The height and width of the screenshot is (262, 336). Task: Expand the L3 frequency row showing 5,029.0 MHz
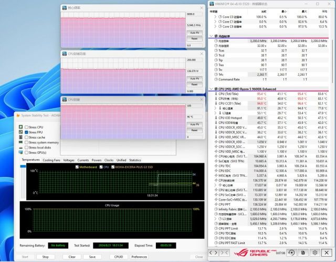pyautogui.click(x=215, y=219)
